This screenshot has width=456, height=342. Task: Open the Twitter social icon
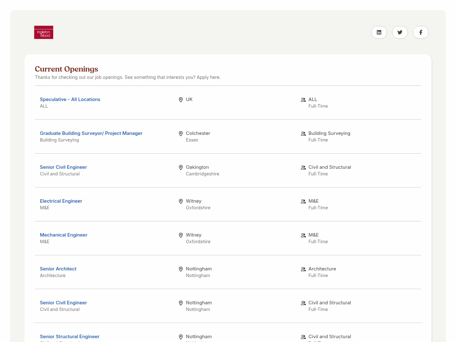click(x=400, y=32)
